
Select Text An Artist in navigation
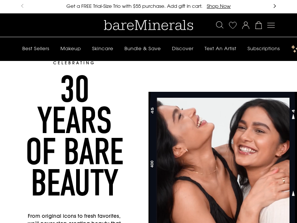pyautogui.click(x=220, y=49)
